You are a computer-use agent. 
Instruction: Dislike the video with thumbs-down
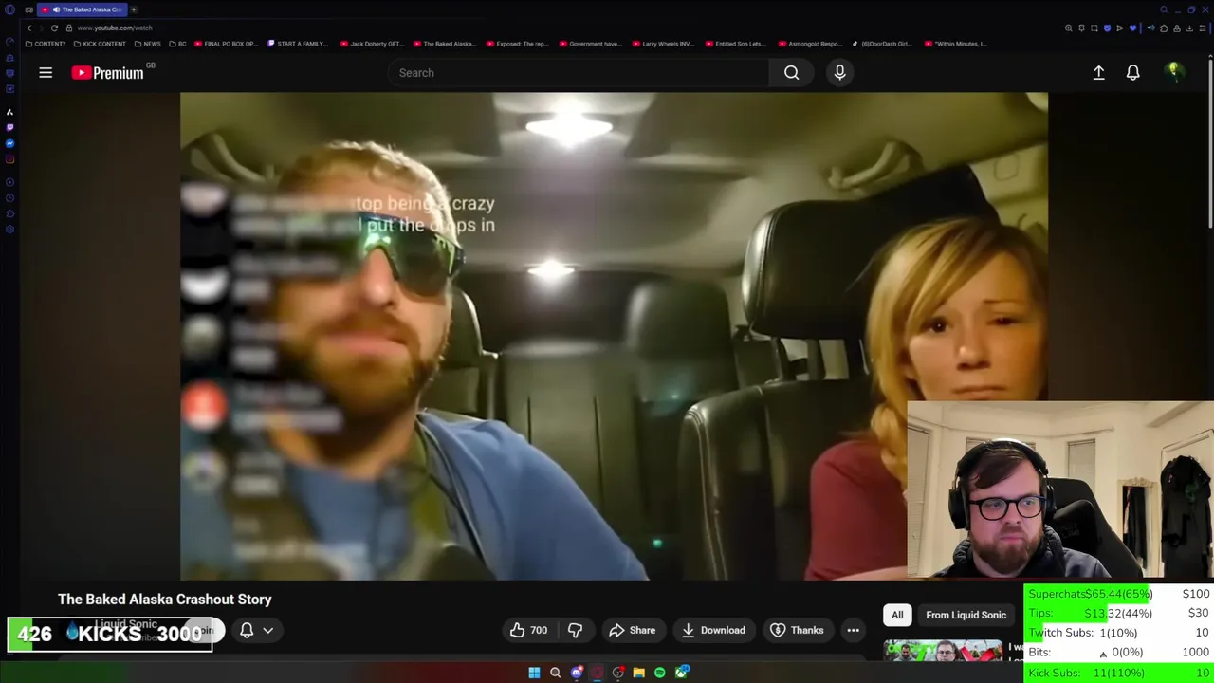coord(575,630)
